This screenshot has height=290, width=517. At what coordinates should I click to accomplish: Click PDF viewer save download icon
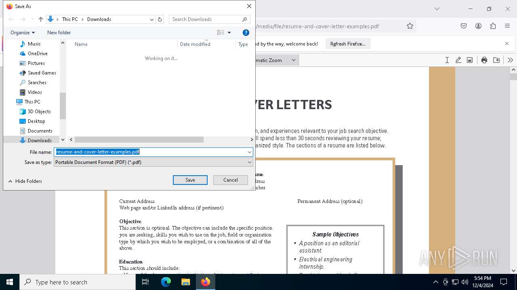(x=496, y=60)
